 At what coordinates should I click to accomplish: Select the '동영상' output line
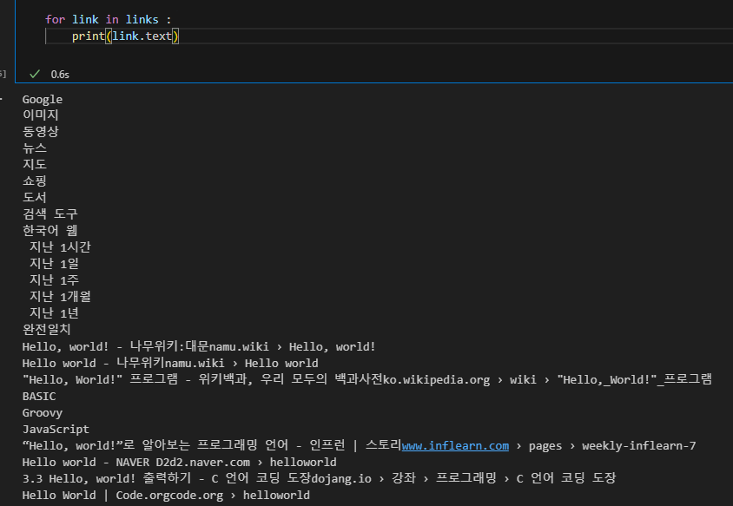point(41,132)
